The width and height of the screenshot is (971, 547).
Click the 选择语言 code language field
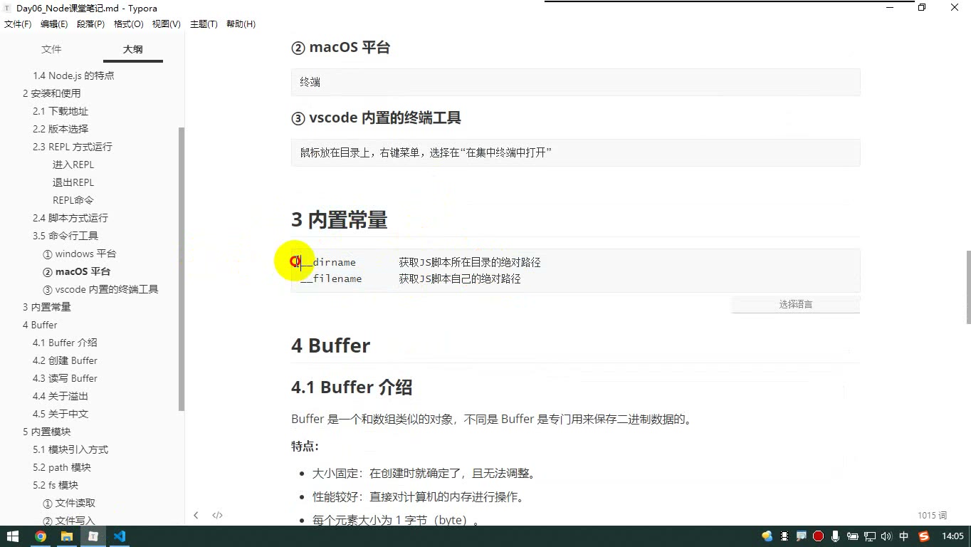click(x=796, y=304)
